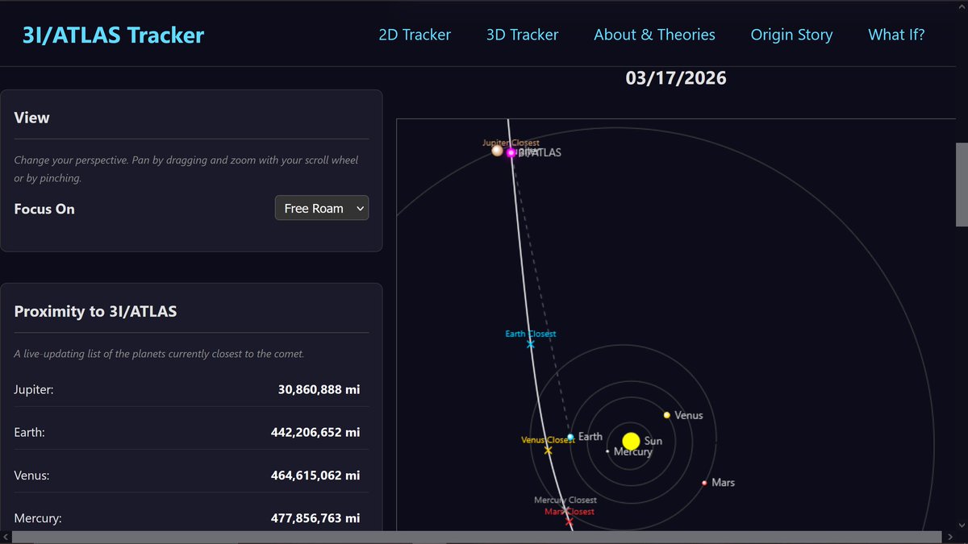Select the Mercury planet dot
The image size is (968, 544).
[607, 451]
